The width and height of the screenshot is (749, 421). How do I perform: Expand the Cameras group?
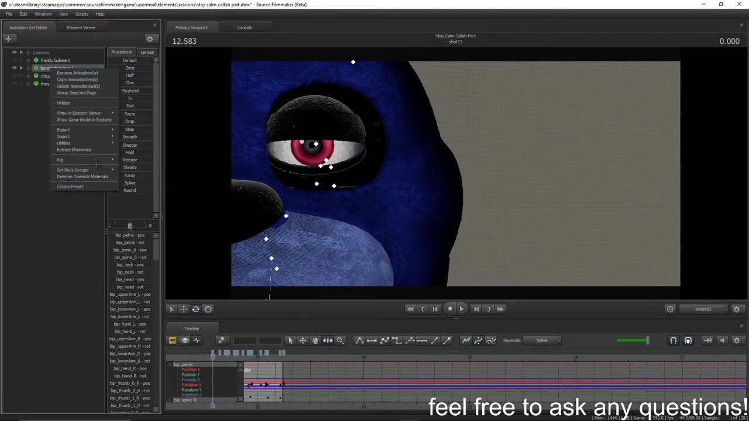(29, 53)
